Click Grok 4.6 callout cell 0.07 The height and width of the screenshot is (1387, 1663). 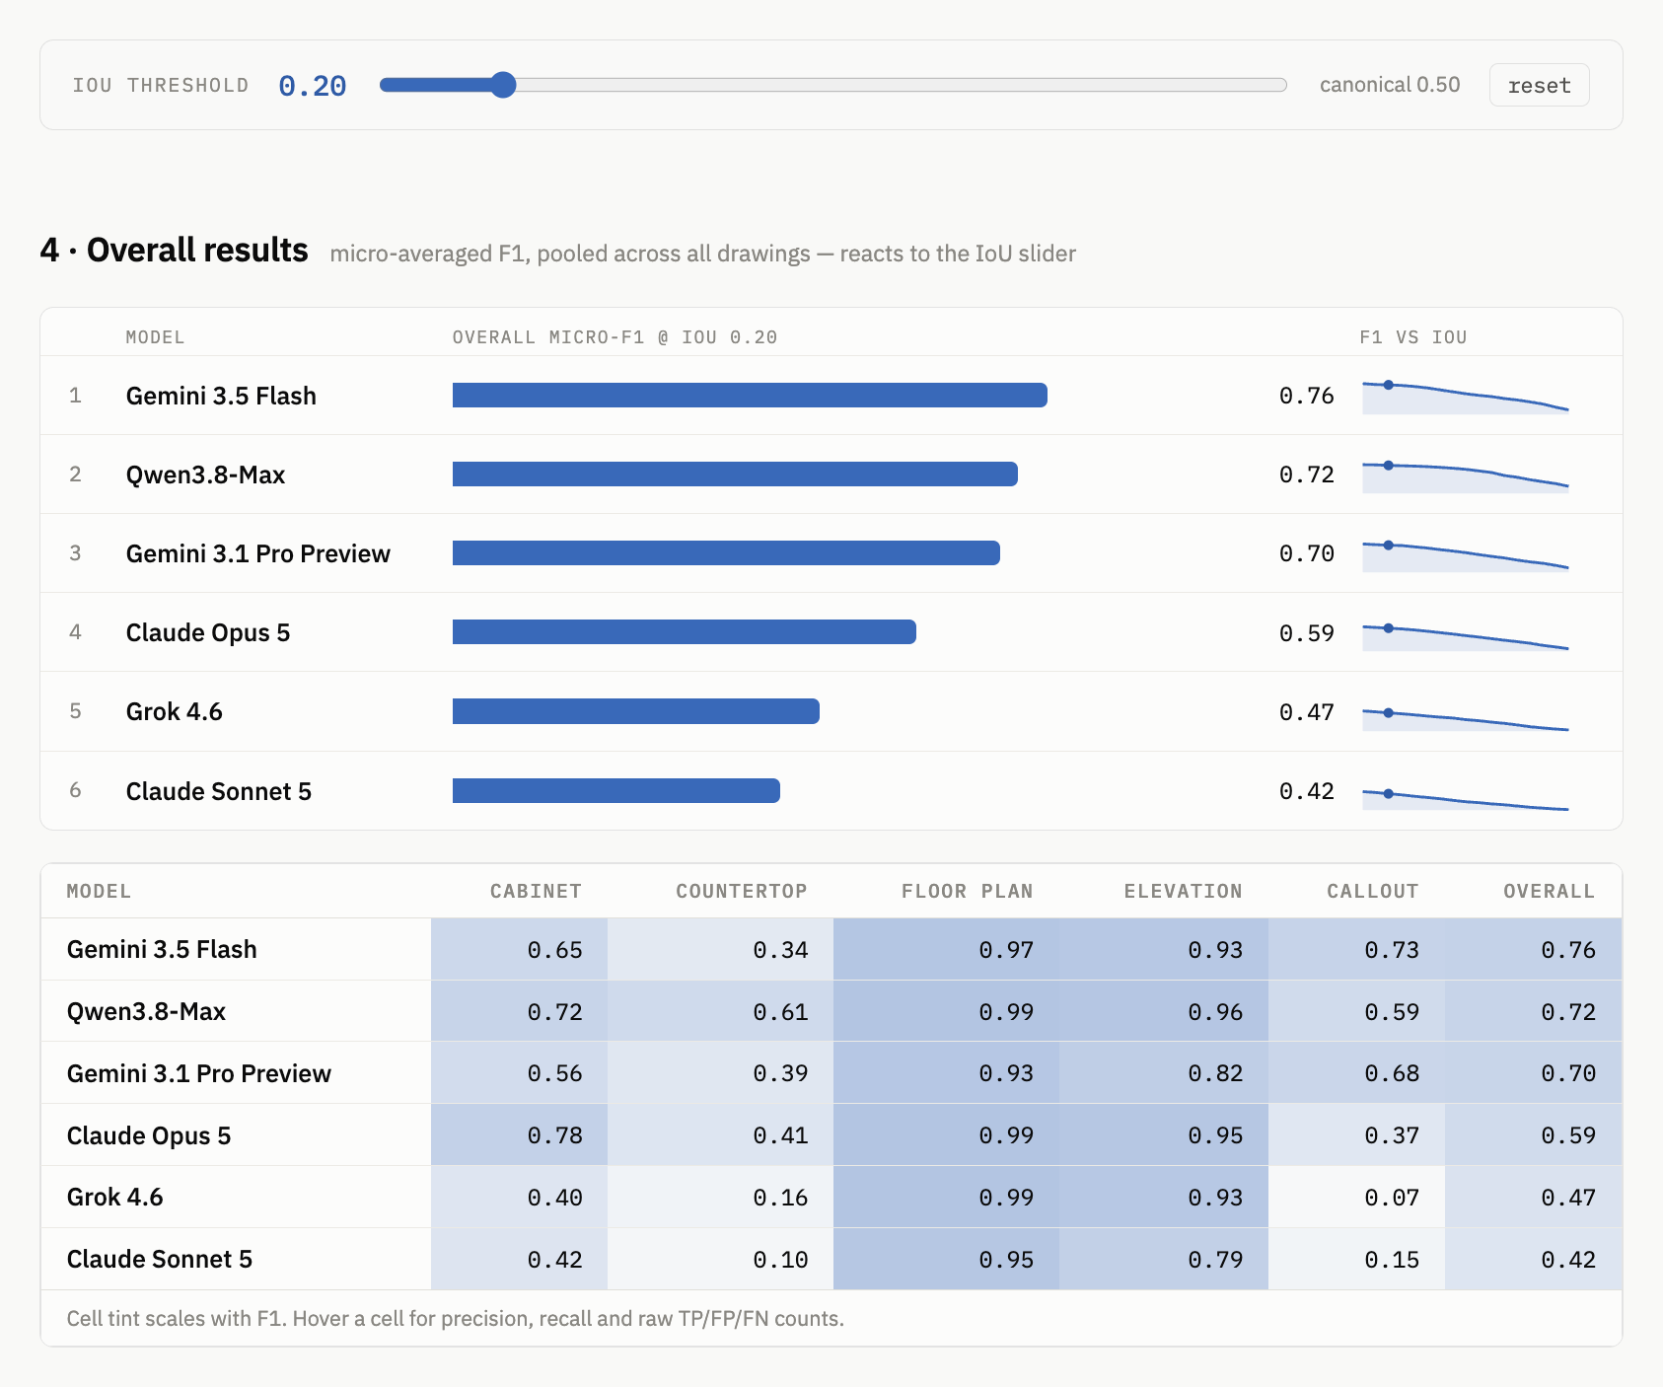coord(1357,1198)
